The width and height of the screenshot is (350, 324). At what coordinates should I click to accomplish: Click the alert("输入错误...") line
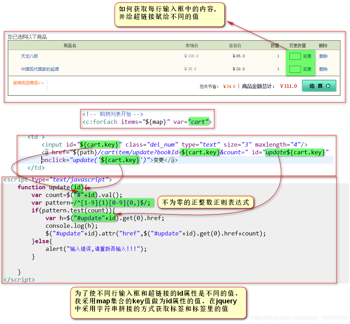coord(96,249)
